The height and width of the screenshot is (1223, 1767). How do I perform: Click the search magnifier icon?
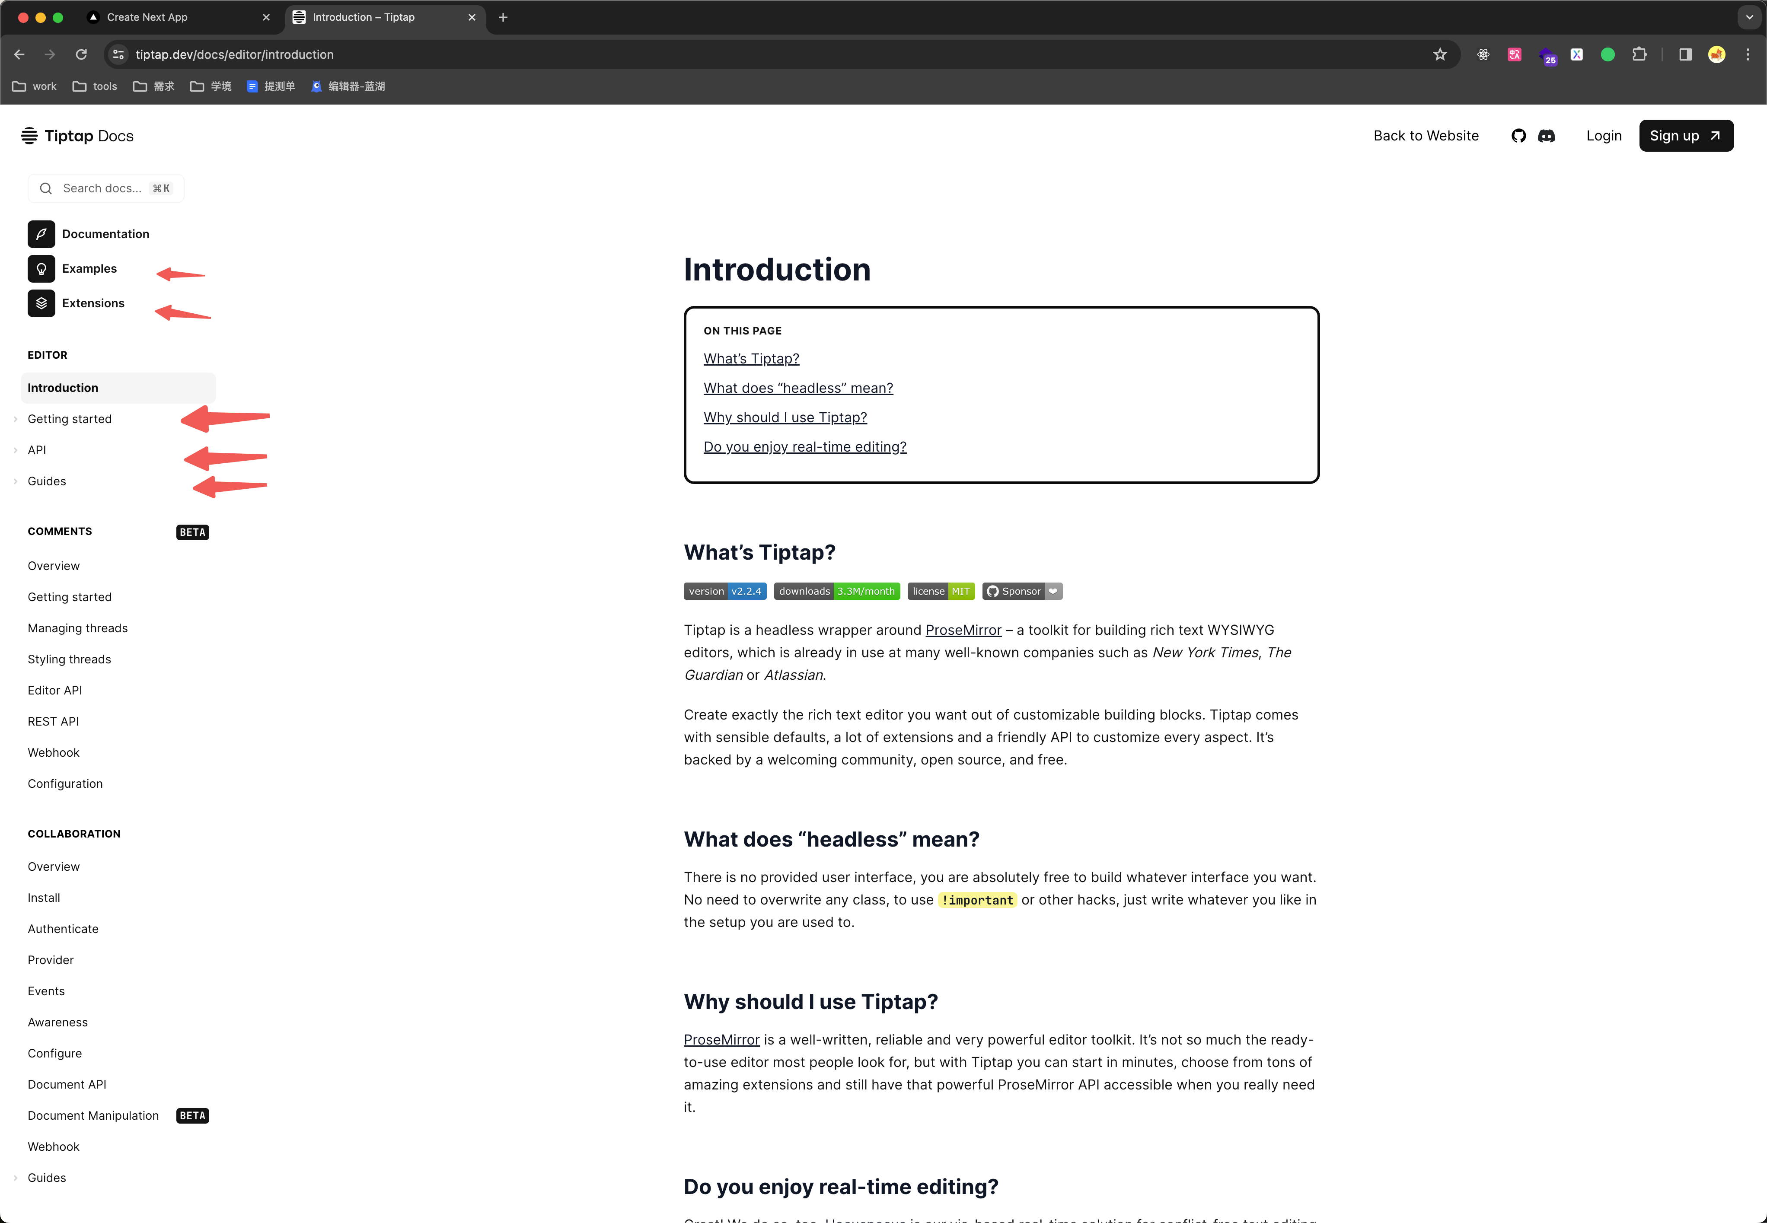(46, 188)
